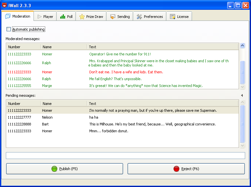Select Marge's message about Science inventing Magic
This screenshot has height=187, width=251.
pyautogui.click(x=122, y=86)
